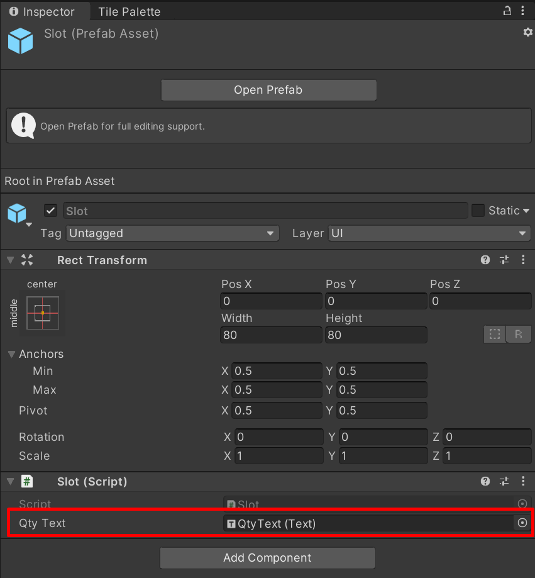Open Rect Transform presets icon
The image size is (535, 578).
[x=504, y=260]
